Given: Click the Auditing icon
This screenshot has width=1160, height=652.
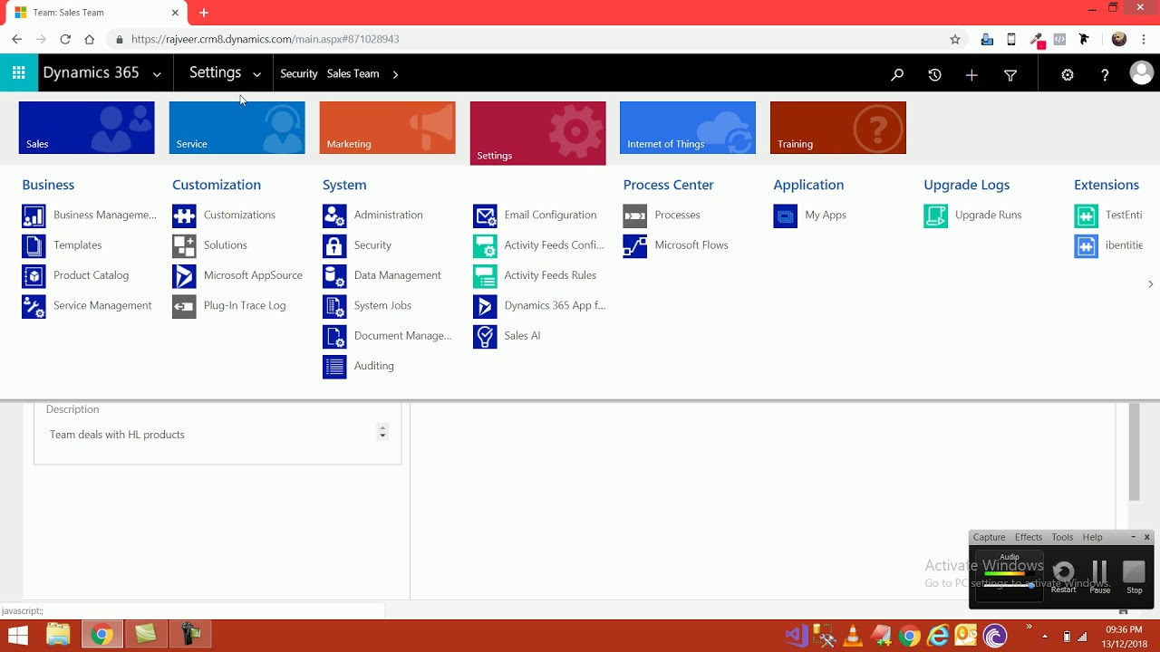Looking at the screenshot, I should (334, 366).
